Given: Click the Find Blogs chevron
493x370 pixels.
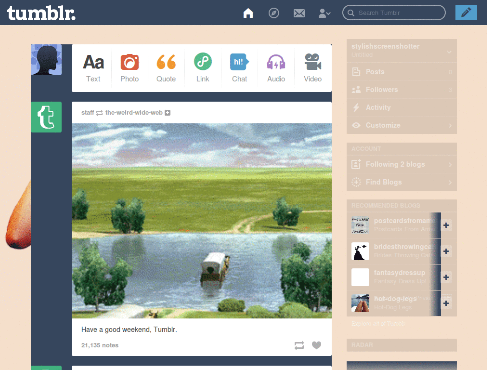Looking at the screenshot, I should (450, 183).
